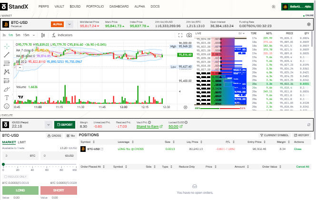Open the VAULT page
The image size is (316, 200).
pos(59,7)
